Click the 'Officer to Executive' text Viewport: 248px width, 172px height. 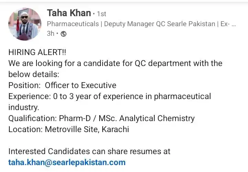[81, 85]
